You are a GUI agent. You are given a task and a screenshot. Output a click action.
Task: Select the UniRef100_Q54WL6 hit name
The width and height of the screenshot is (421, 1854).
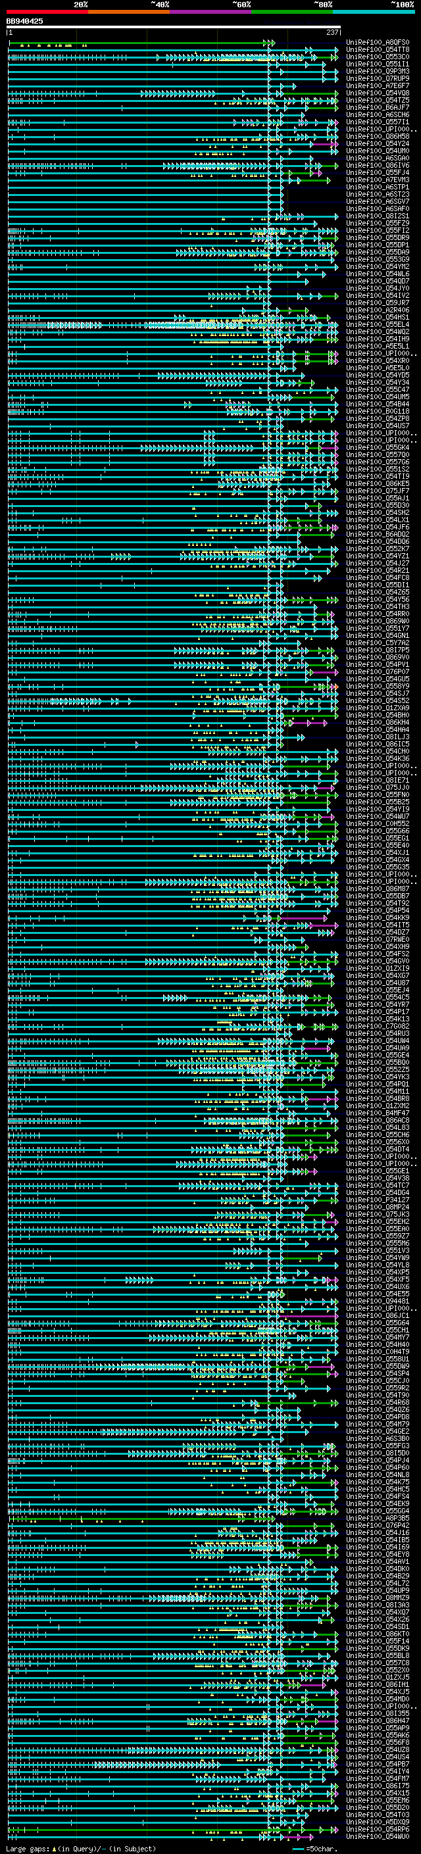377,274
